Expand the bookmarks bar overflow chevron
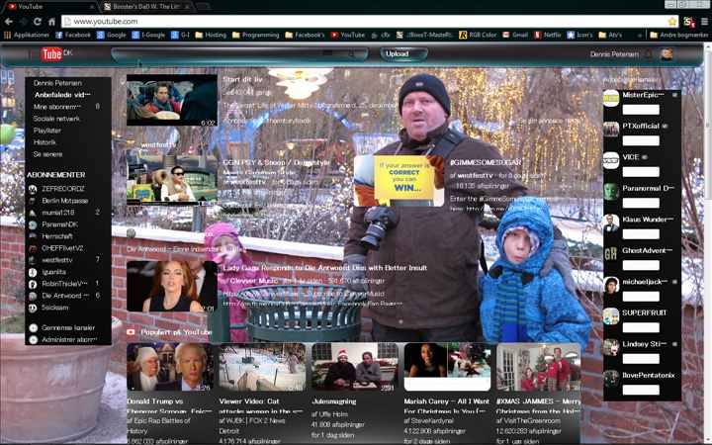712x445 pixels. coord(640,35)
